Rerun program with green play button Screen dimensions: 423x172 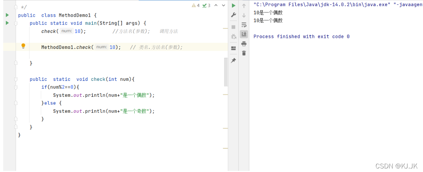(234, 5)
